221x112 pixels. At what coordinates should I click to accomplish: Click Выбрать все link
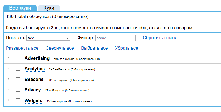point(94,48)
